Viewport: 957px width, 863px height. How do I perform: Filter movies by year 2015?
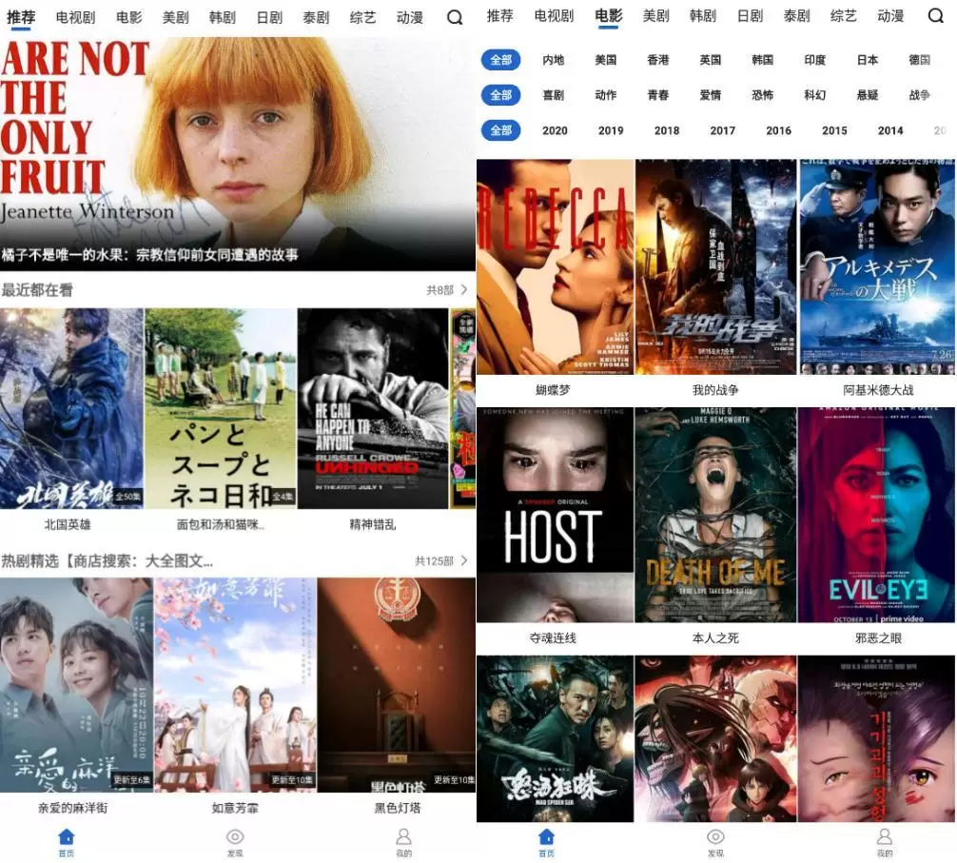click(834, 130)
